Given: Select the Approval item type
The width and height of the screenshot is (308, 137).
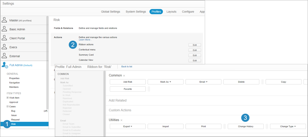Looking at the screenshot, I should pyautogui.click(x=14, y=102).
